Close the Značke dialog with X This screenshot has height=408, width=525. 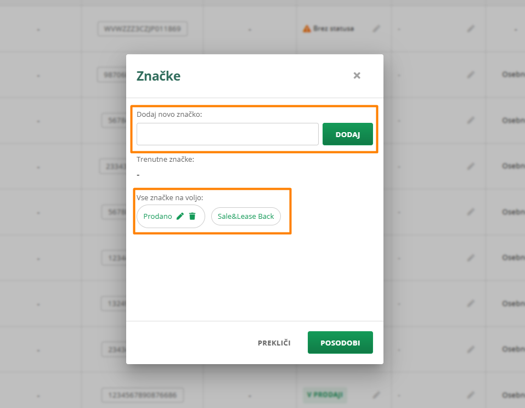[x=357, y=76]
